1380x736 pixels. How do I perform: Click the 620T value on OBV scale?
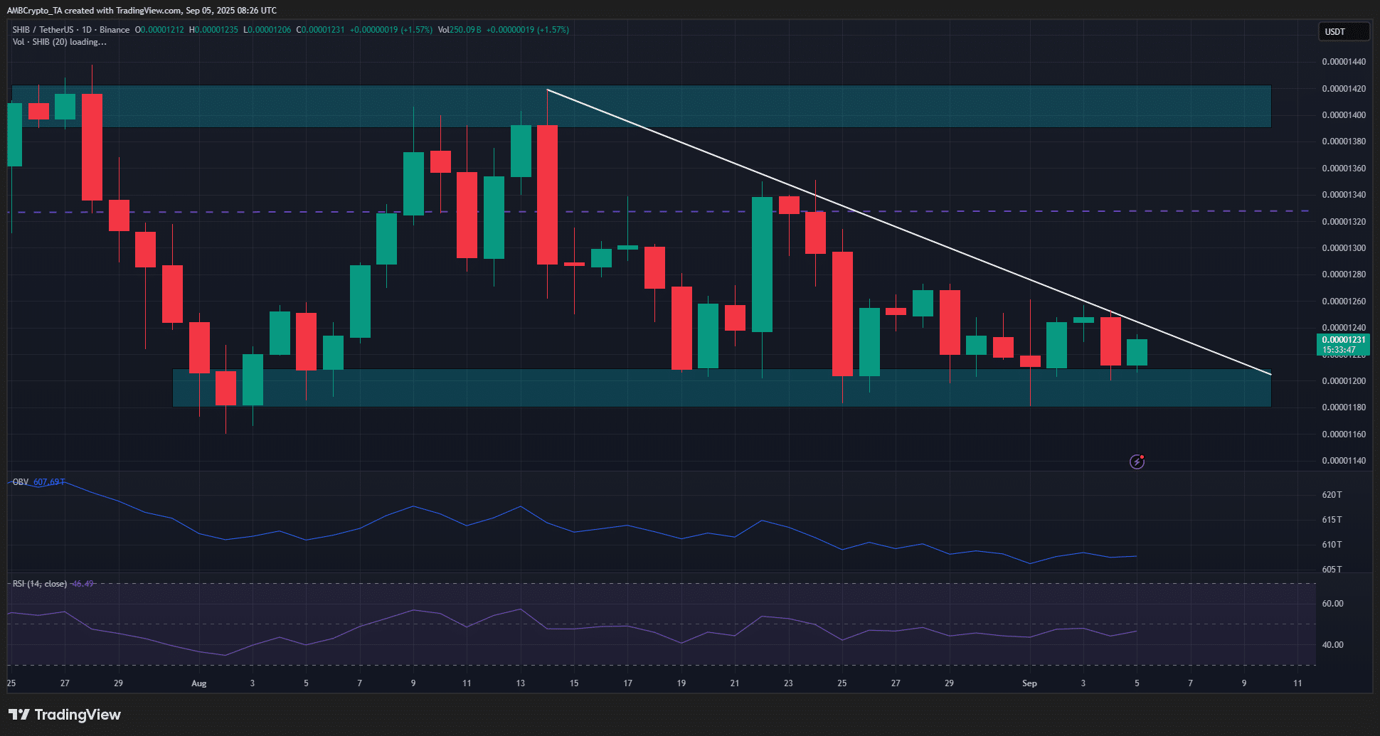coord(1332,494)
